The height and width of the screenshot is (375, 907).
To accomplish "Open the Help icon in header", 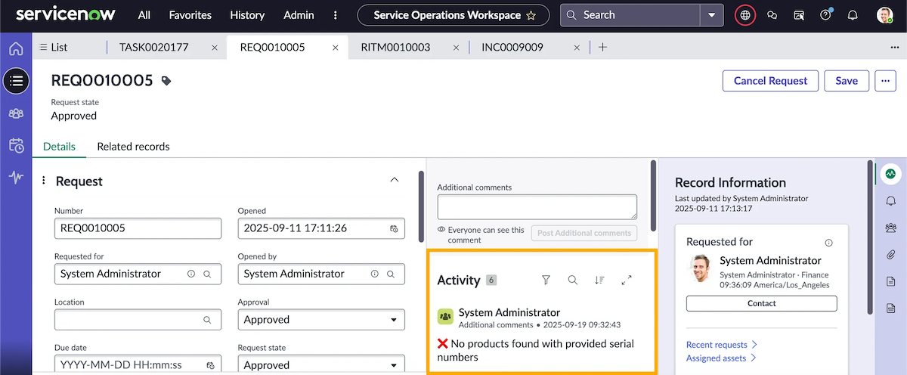I will tap(825, 15).
